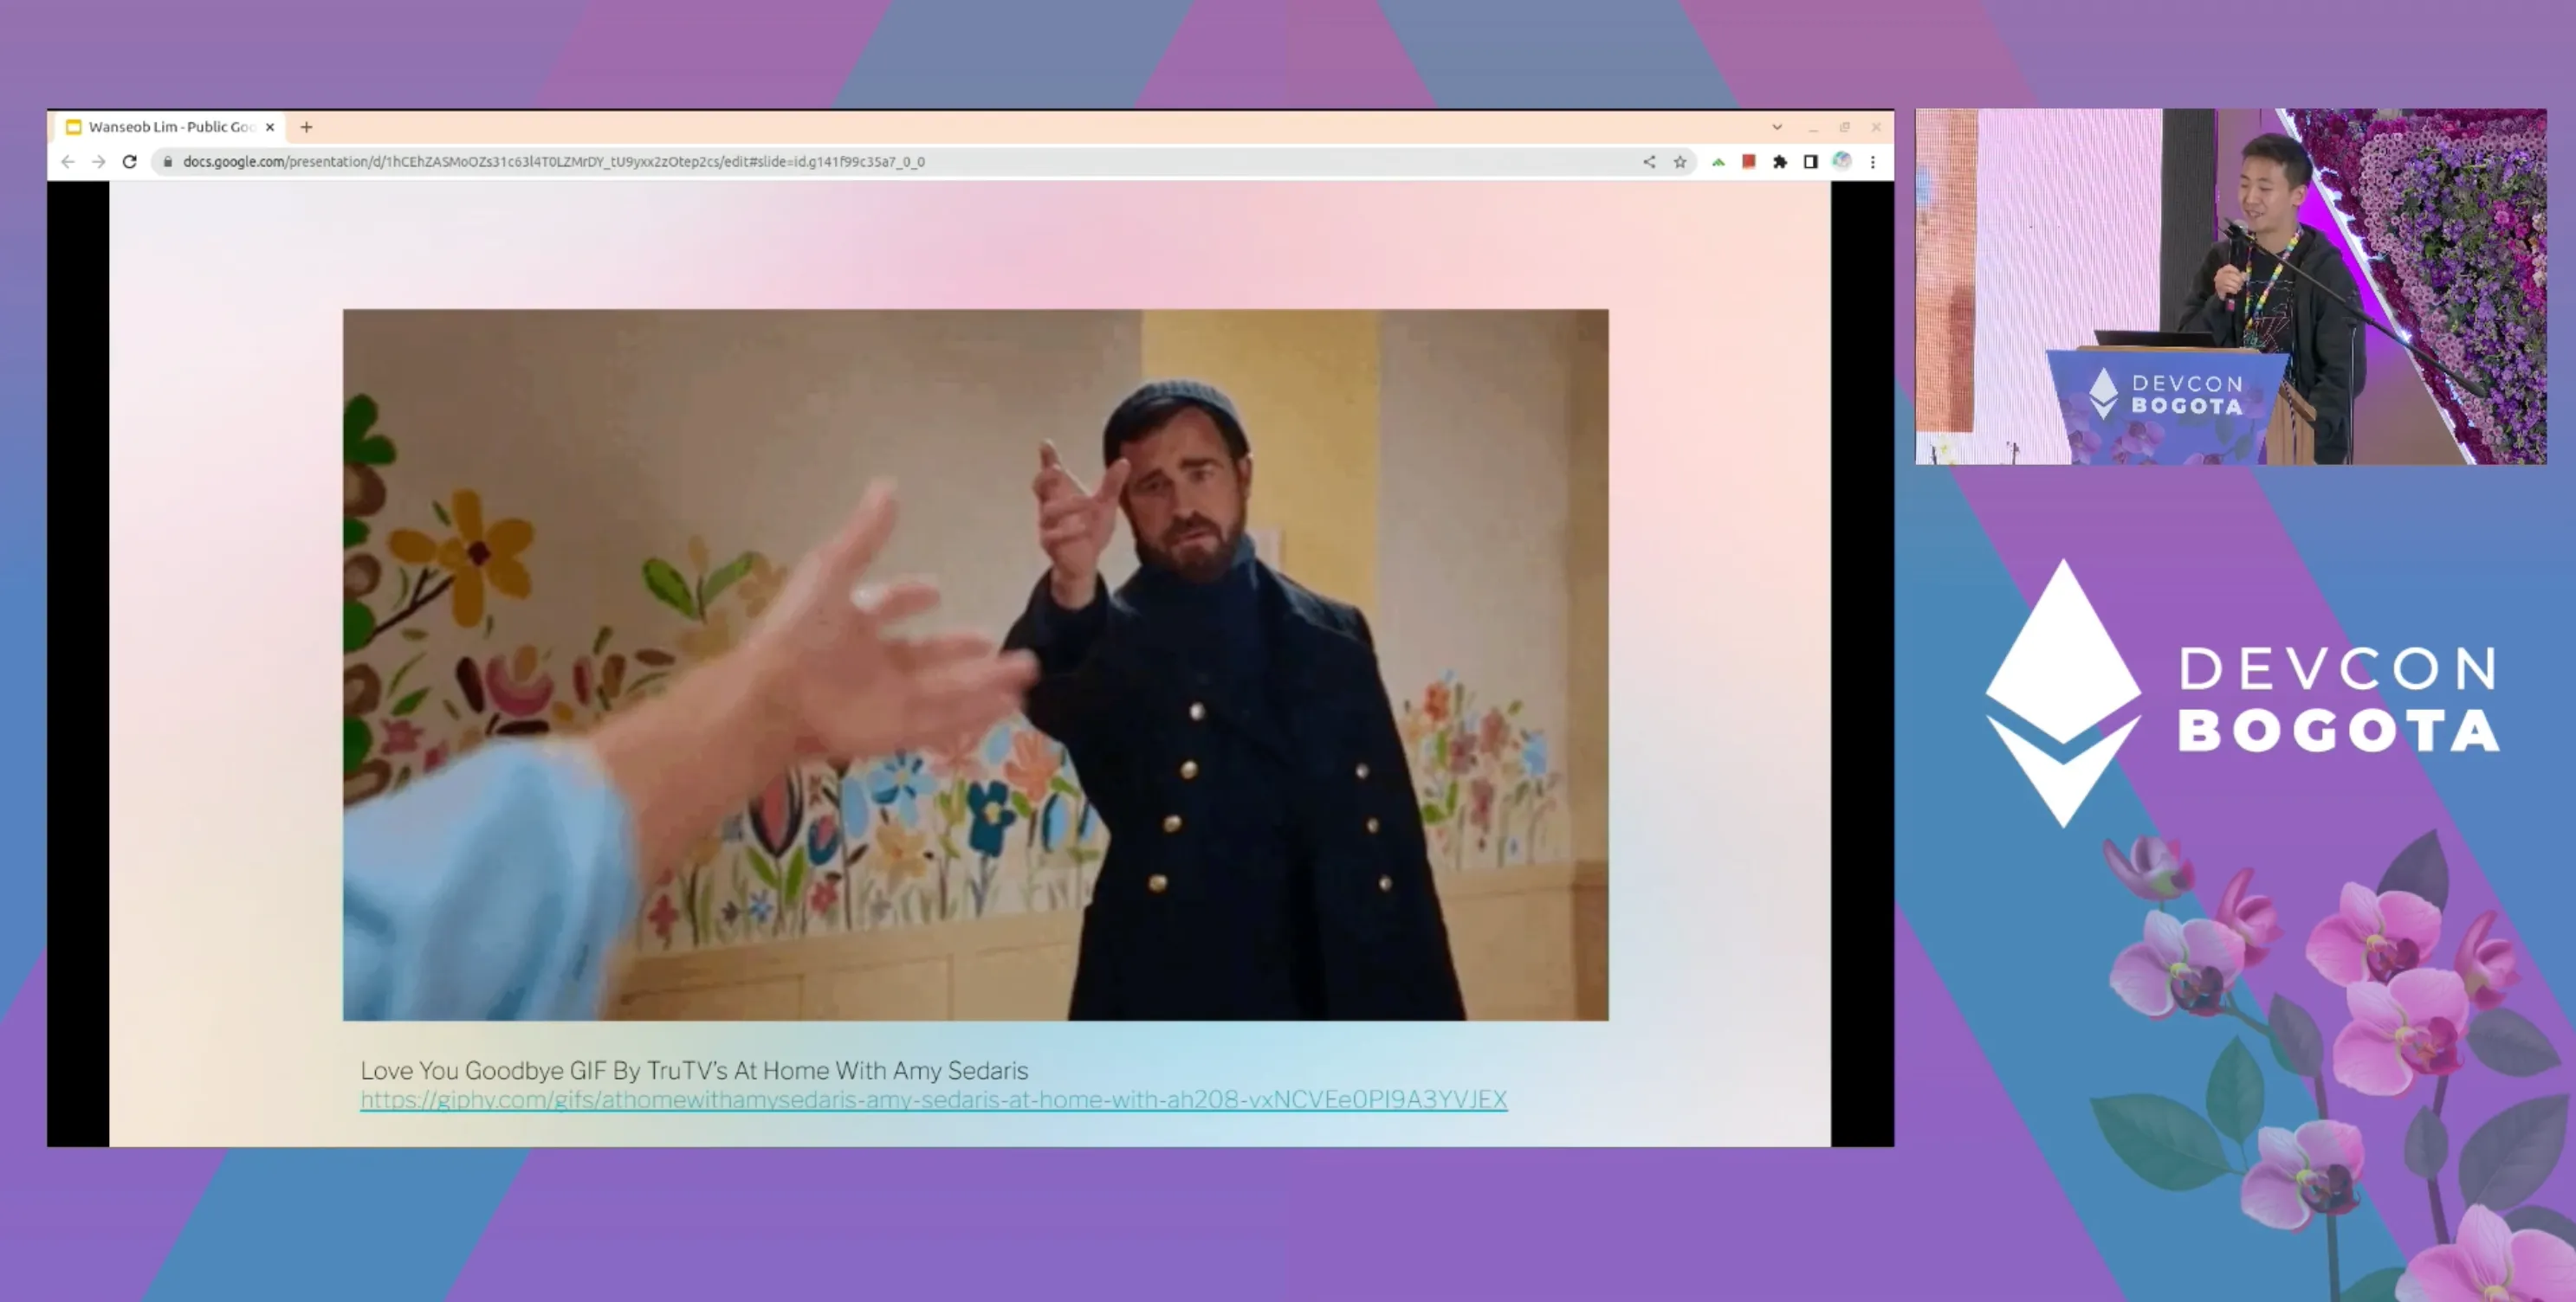Click the Love You Goodbye GIF caption text

pyautogui.click(x=694, y=1070)
